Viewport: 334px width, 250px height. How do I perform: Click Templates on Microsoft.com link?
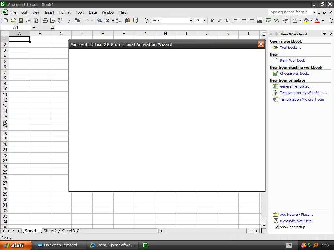pos(302,99)
